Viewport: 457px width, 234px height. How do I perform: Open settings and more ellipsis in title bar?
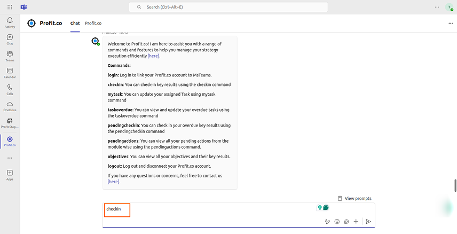[437, 7]
